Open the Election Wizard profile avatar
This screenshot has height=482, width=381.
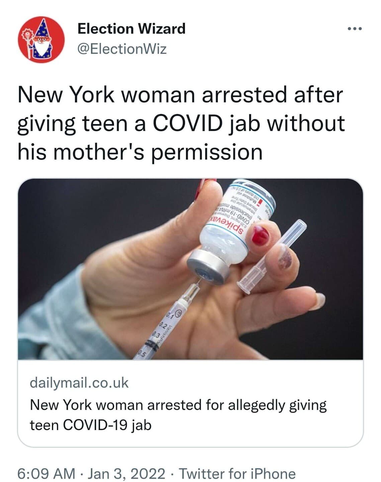coord(42,40)
